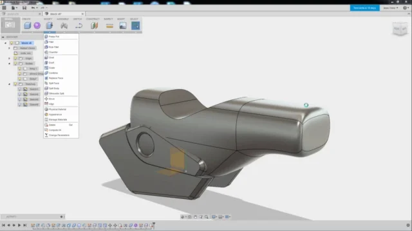Click the Inspect measure ruler icon
Image resolution: width=412 pixels, height=231 pixels.
coord(109,26)
